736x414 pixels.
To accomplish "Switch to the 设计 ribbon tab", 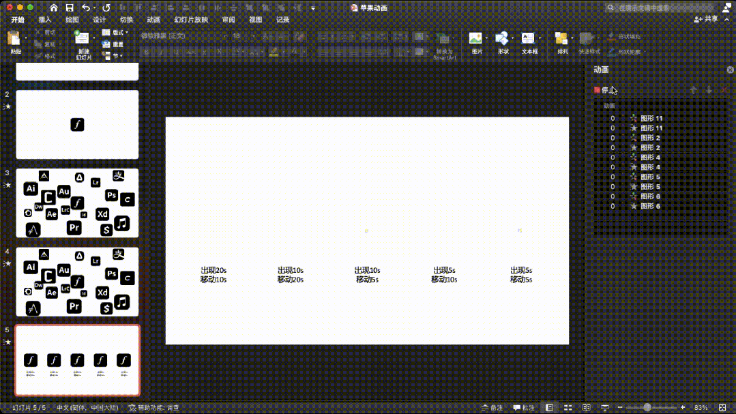I will 99,20.
